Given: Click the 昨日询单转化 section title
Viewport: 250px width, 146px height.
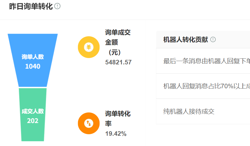Looking at the screenshot, I should click(31, 6).
